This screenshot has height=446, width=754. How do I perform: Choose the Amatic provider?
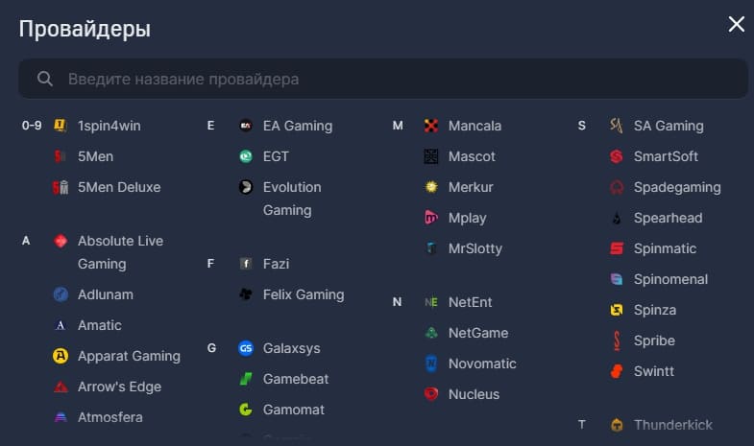[100, 325]
